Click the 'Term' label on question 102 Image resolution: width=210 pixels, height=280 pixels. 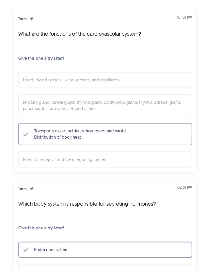click(x=22, y=189)
